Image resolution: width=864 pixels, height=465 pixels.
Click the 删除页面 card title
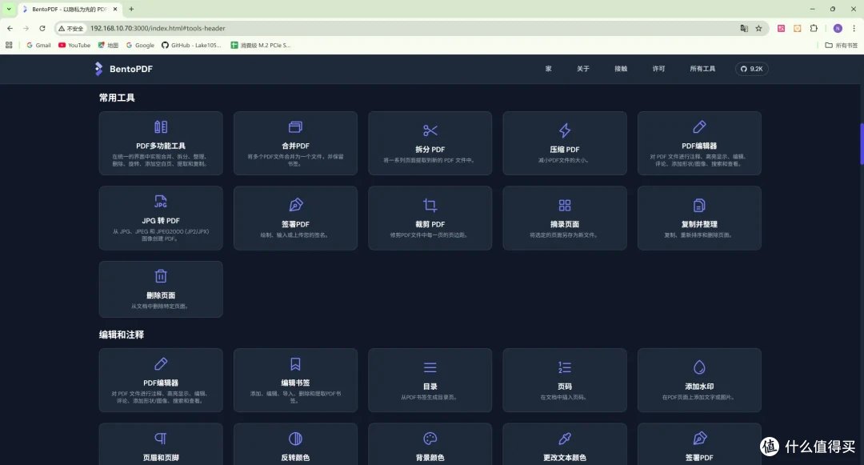pyautogui.click(x=161, y=295)
